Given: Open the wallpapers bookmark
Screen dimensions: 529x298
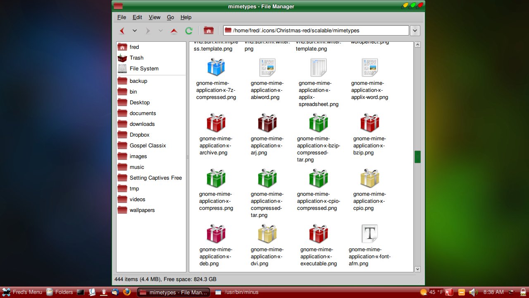Looking at the screenshot, I should (x=151, y=210).
